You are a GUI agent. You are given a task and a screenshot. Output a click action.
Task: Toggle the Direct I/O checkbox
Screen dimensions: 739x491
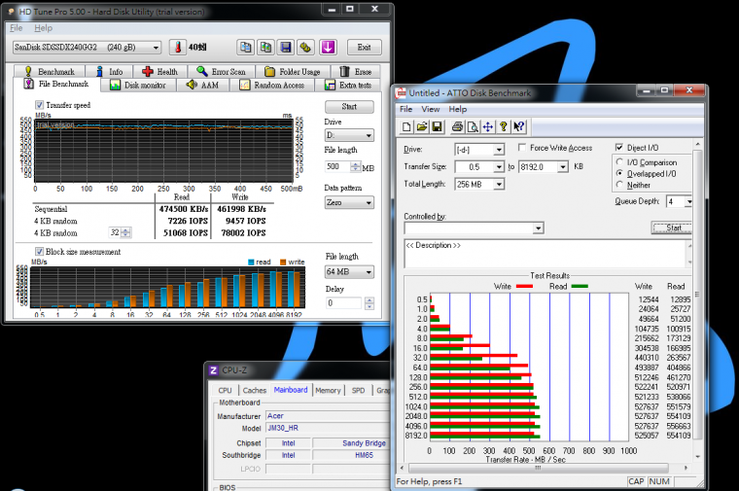tap(619, 148)
